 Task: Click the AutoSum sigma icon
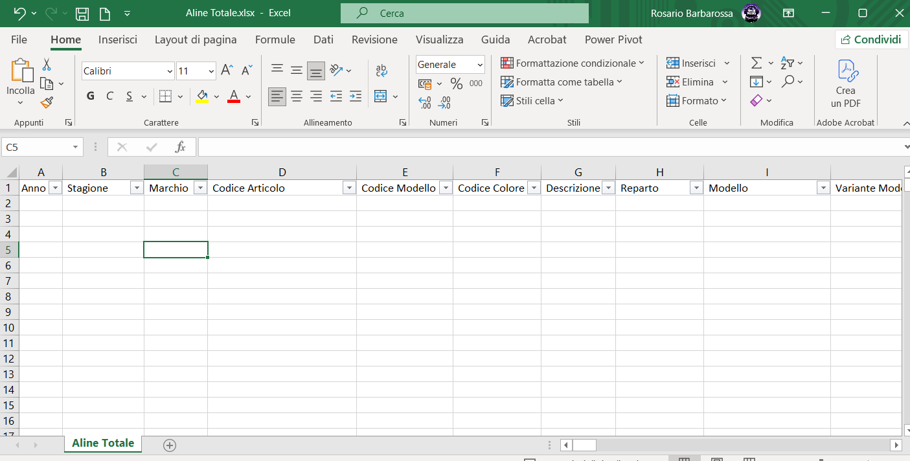tap(756, 63)
